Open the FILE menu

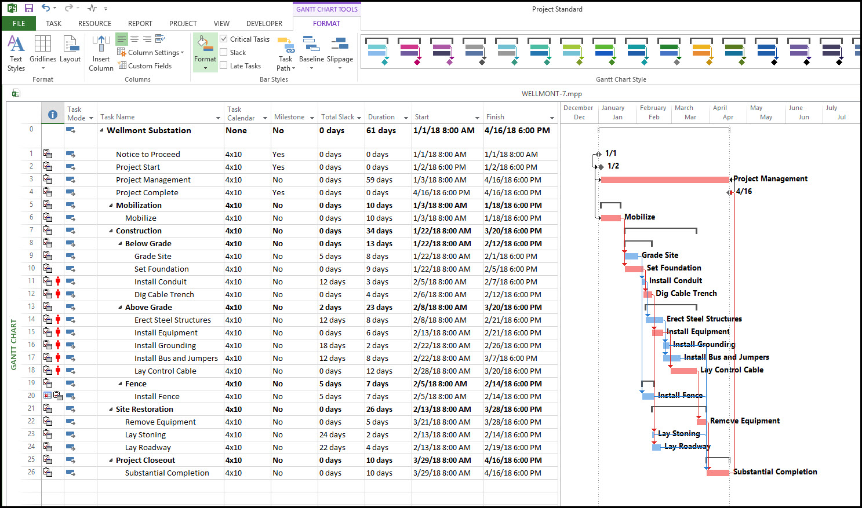point(18,23)
